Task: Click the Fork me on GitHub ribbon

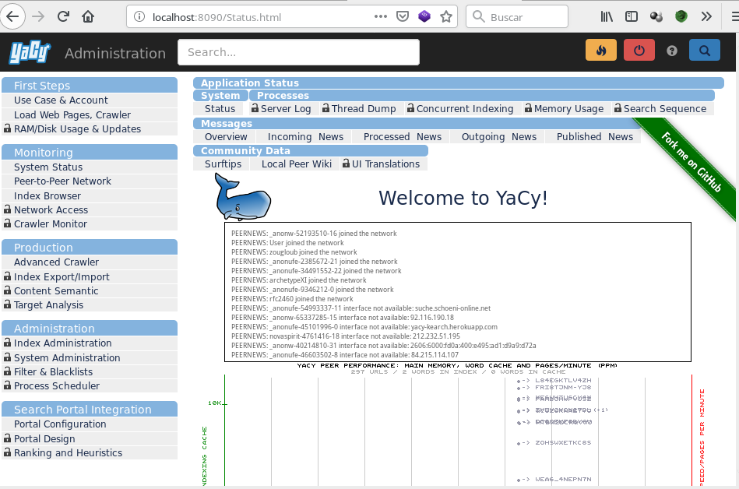Action: click(690, 162)
